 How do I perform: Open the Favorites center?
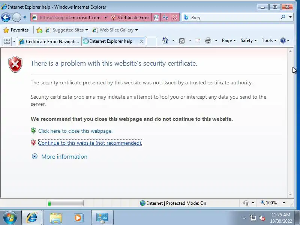point(16,30)
